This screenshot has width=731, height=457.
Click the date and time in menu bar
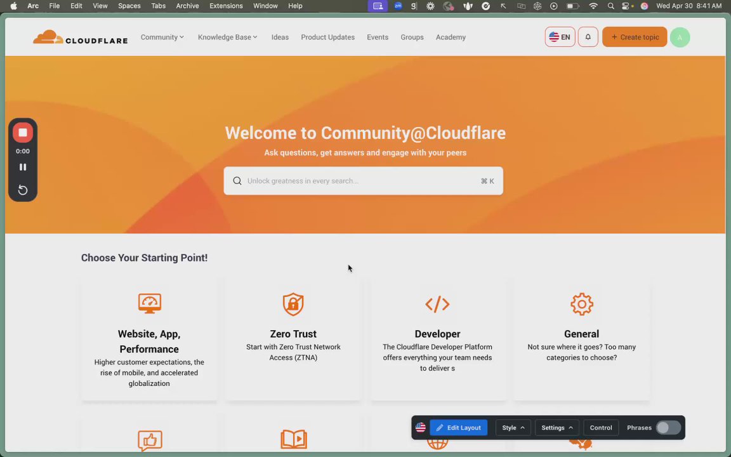point(688,6)
